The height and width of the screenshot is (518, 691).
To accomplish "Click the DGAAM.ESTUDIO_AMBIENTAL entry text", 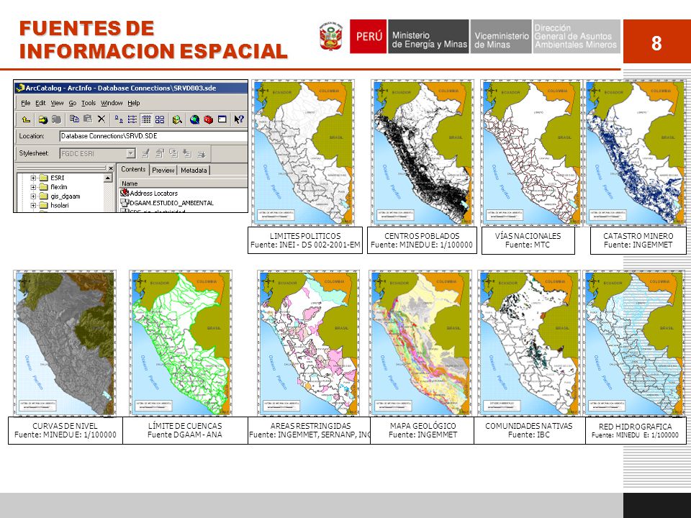I will click(x=172, y=203).
